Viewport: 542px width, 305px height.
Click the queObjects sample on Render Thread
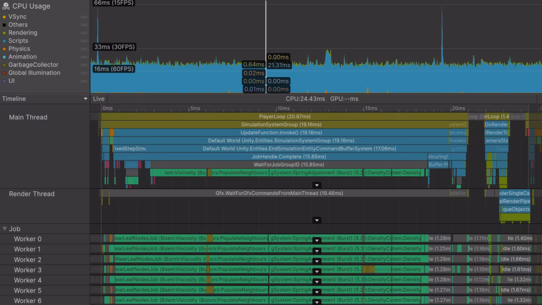(515, 209)
